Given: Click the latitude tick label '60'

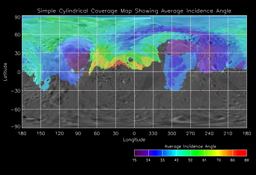Looking at the screenshot, I should coord(17,35).
